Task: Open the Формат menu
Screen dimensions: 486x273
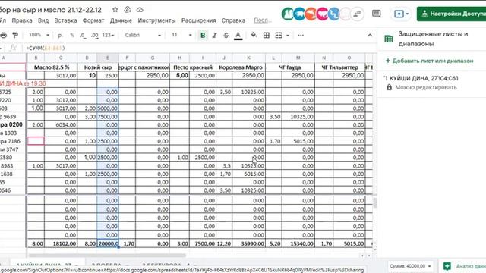Action: pos(93,20)
